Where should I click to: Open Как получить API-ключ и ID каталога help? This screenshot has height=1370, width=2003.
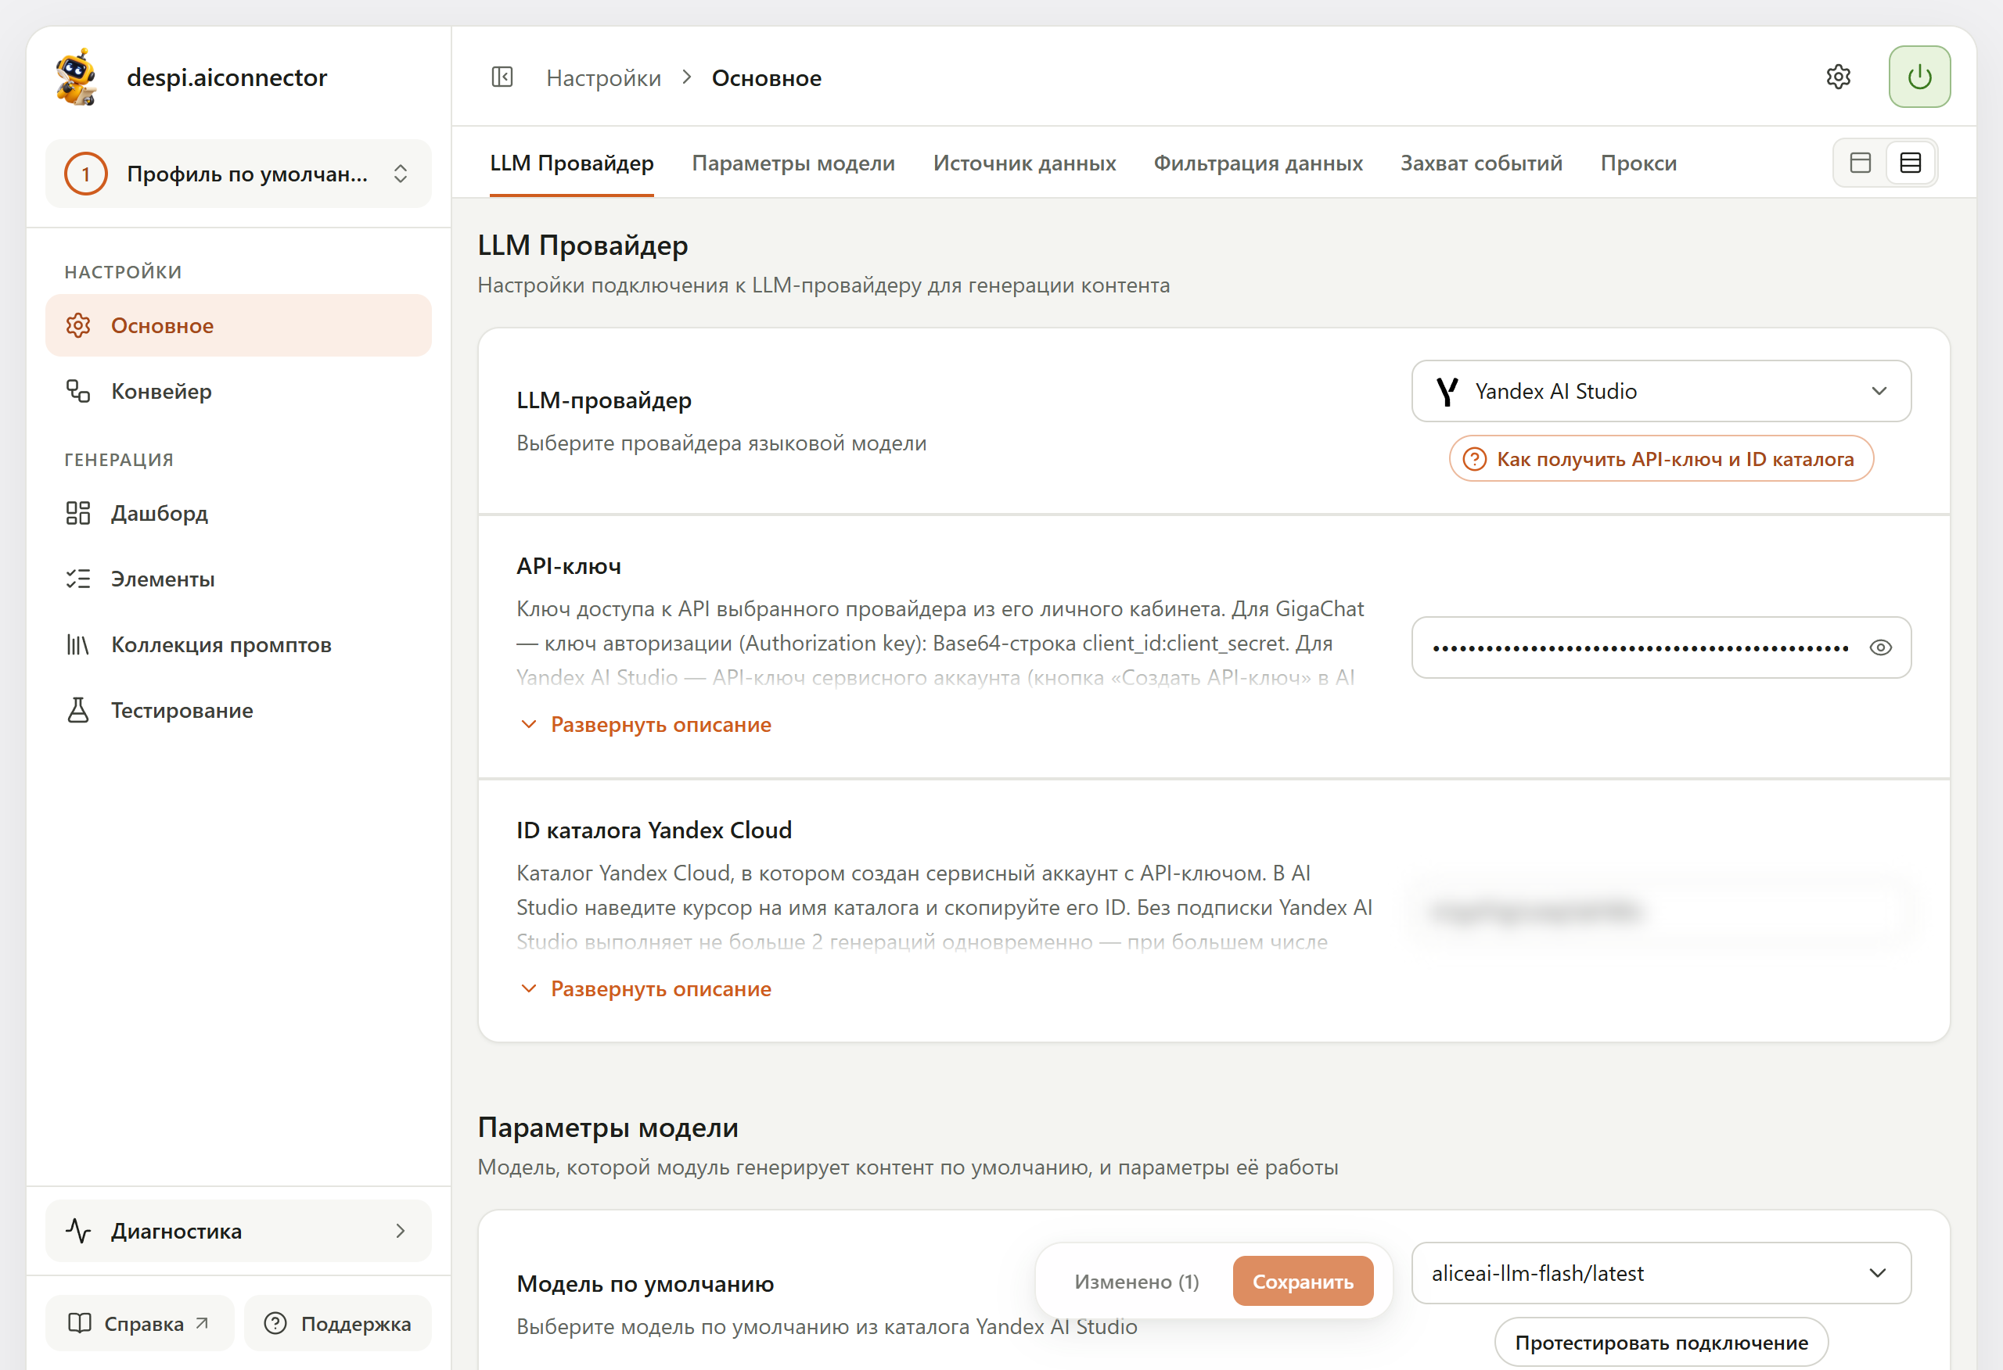click(x=1661, y=459)
